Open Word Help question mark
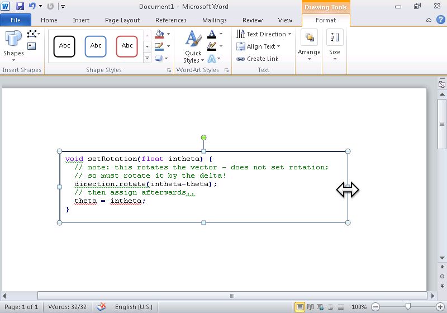This screenshot has width=447, height=313. (x=440, y=20)
